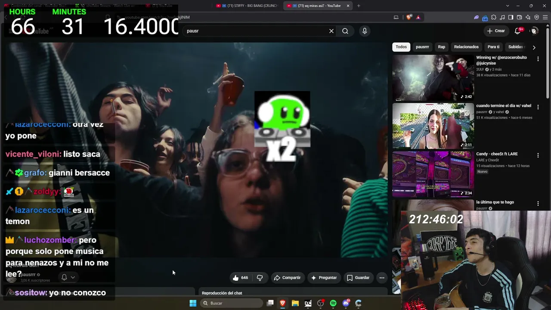Show more filter chips with right arrow

pyautogui.click(x=534, y=47)
